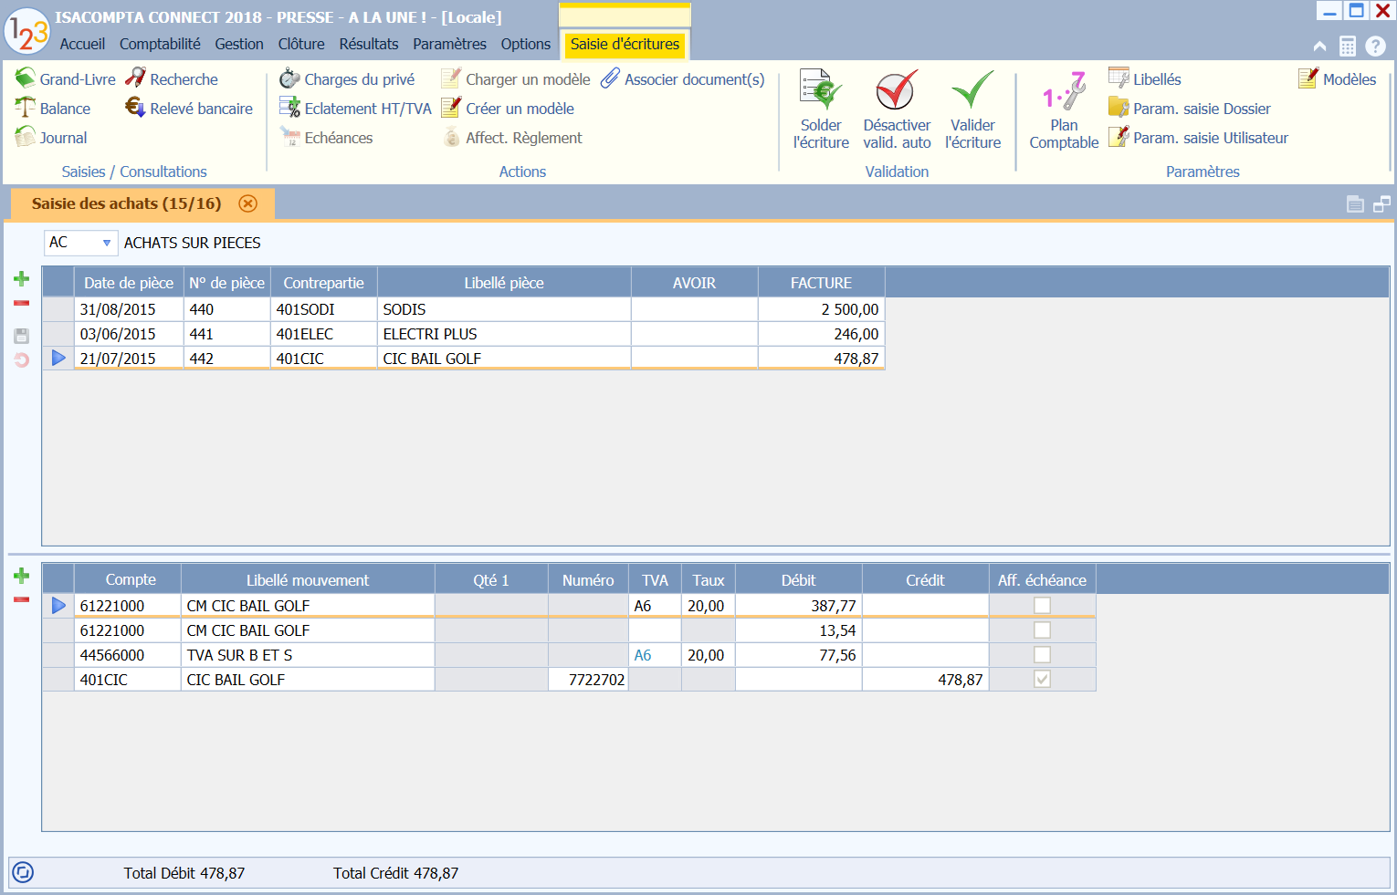Click Désactiver valid. auto icon
Image resolution: width=1397 pixels, height=895 pixels.
pos(896,91)
